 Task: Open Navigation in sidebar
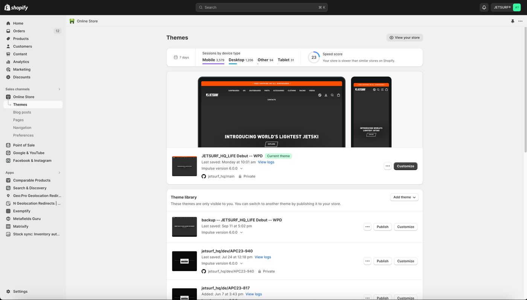click(x=22, y=128)
